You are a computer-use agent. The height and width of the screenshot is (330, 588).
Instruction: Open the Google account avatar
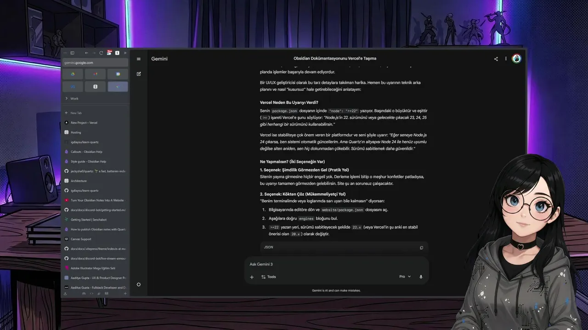(516, 59)
